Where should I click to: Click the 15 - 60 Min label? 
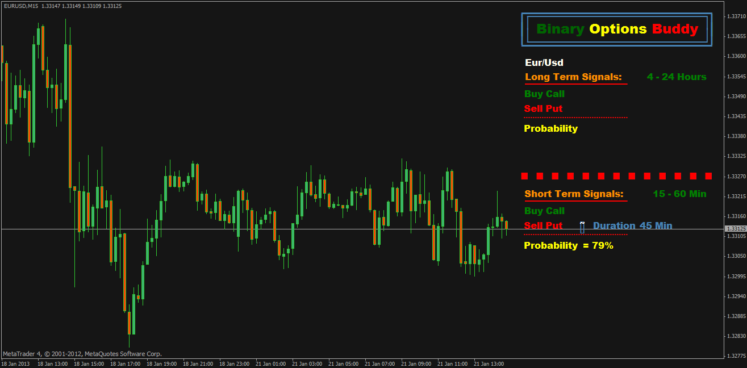[x=680, y=194]
